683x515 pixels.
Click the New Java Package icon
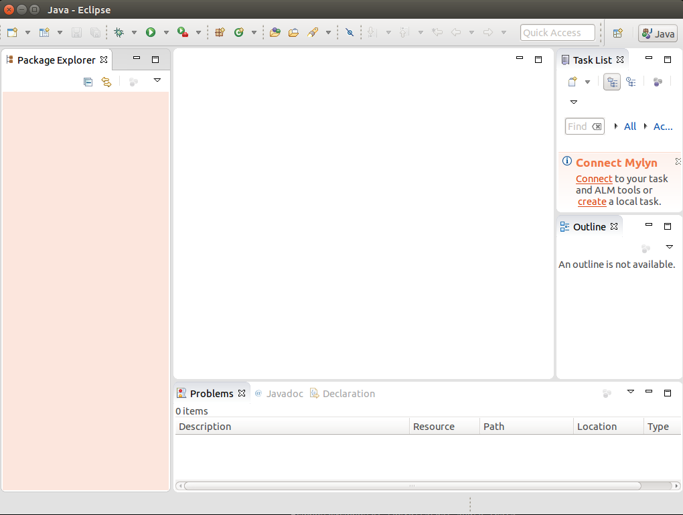coord(220,32)
